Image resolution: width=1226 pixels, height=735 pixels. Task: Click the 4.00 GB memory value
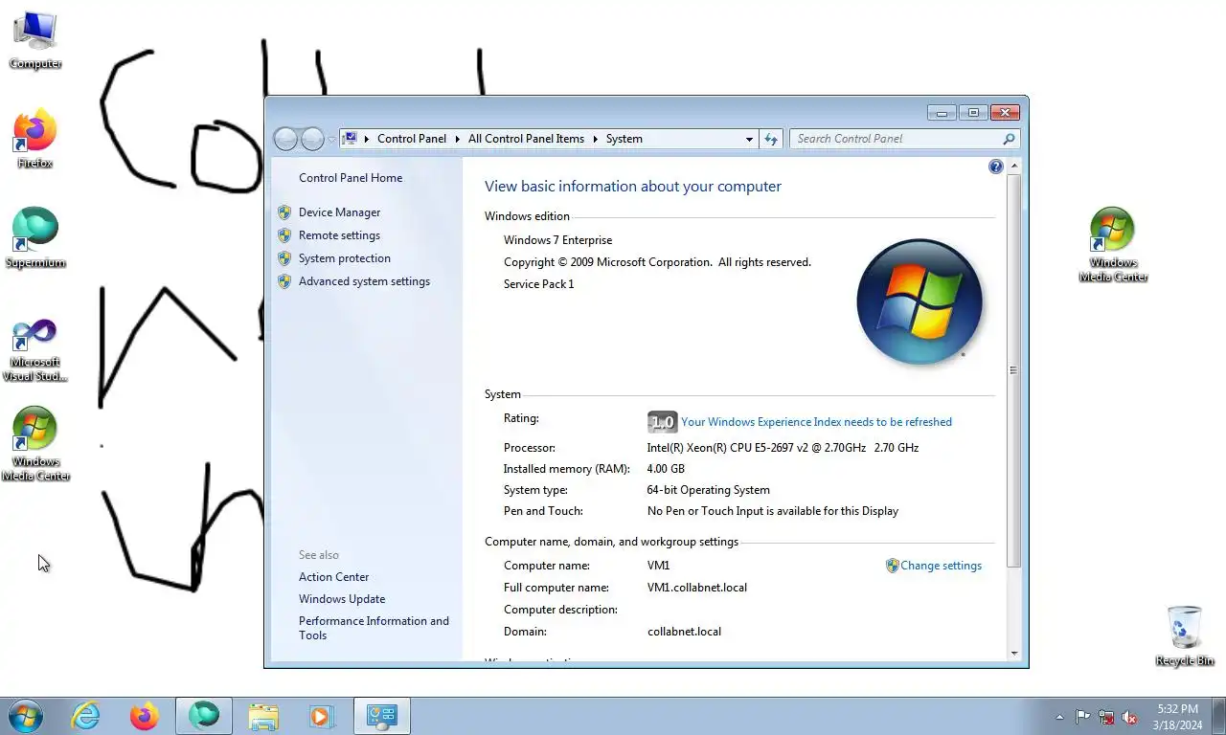point(666,469)
